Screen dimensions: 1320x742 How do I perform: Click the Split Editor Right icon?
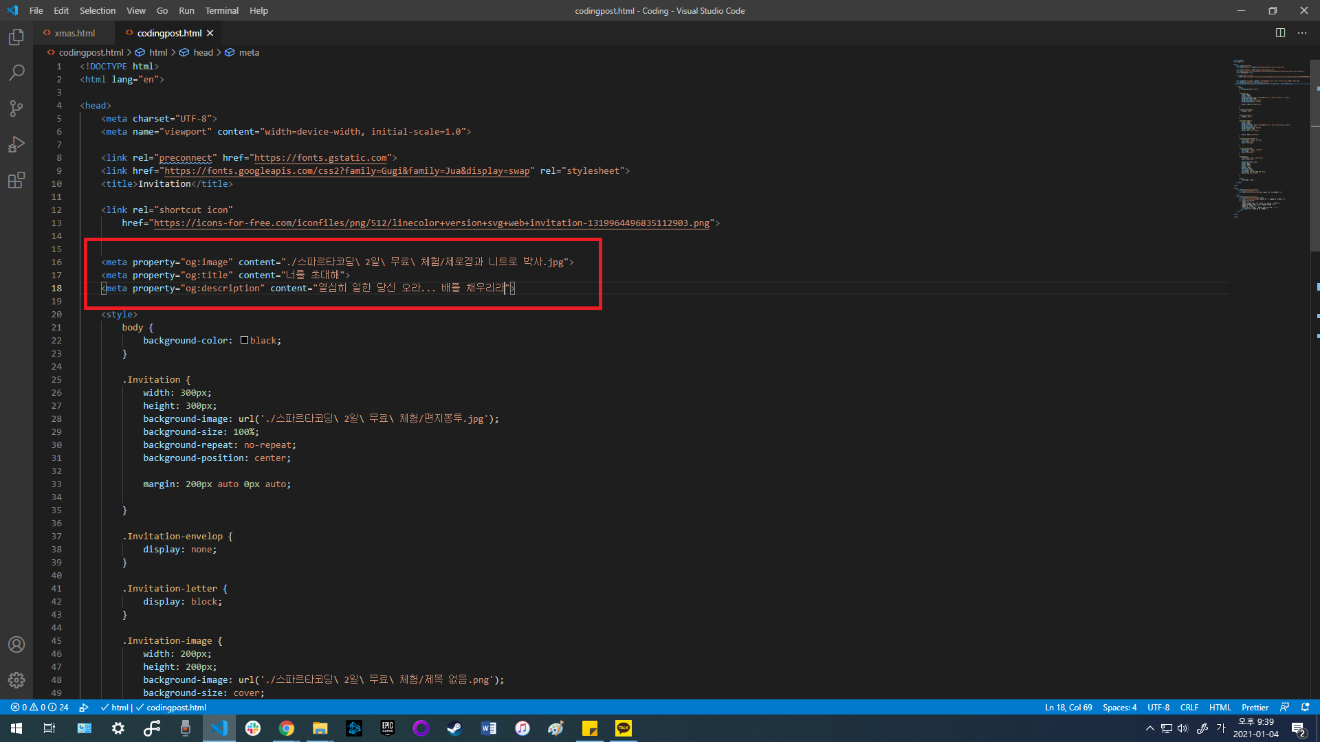(1280, 33)
